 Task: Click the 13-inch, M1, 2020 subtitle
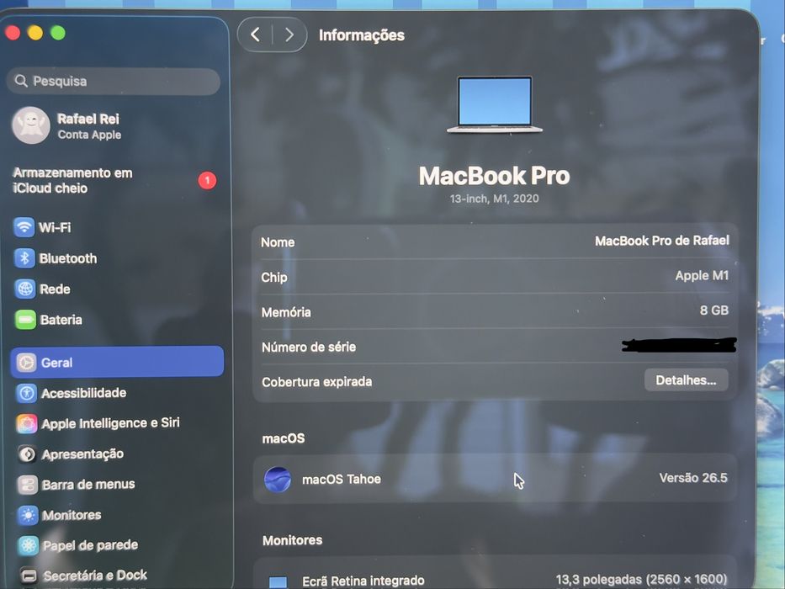[x=494, y=199]
